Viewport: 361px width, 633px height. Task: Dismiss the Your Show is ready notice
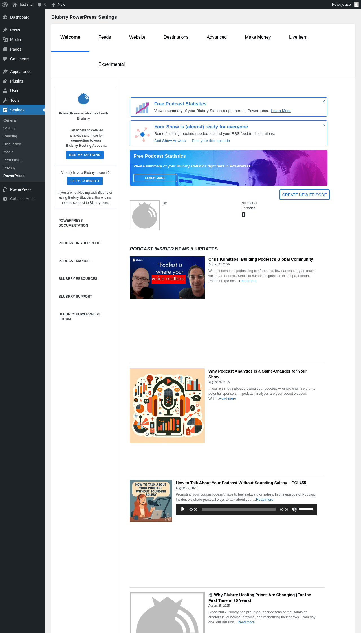pos(324,124)
